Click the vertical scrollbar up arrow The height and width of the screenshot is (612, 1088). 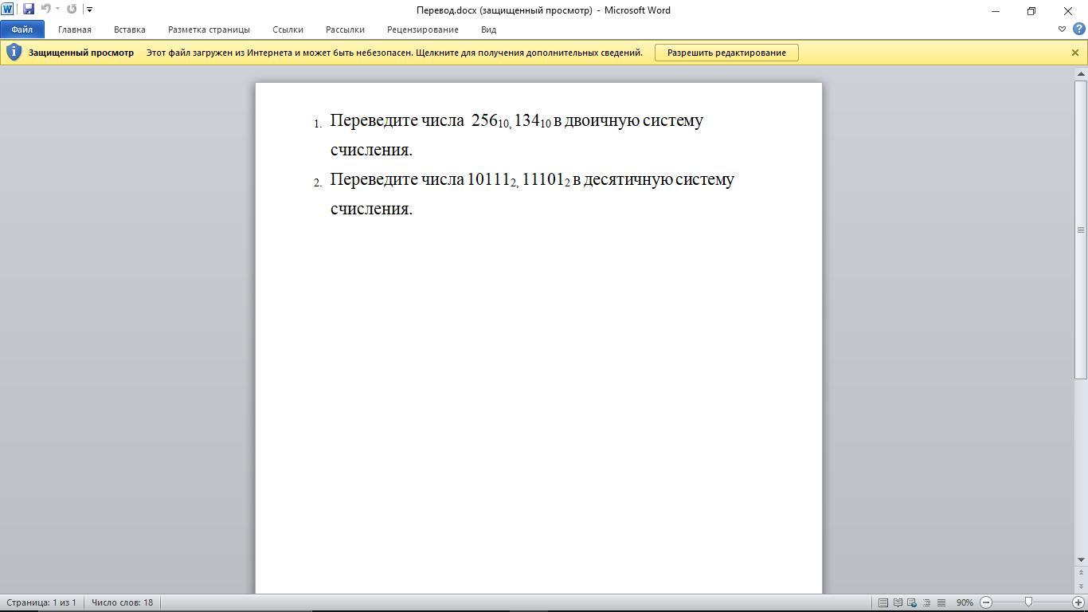click(1081, 73)
